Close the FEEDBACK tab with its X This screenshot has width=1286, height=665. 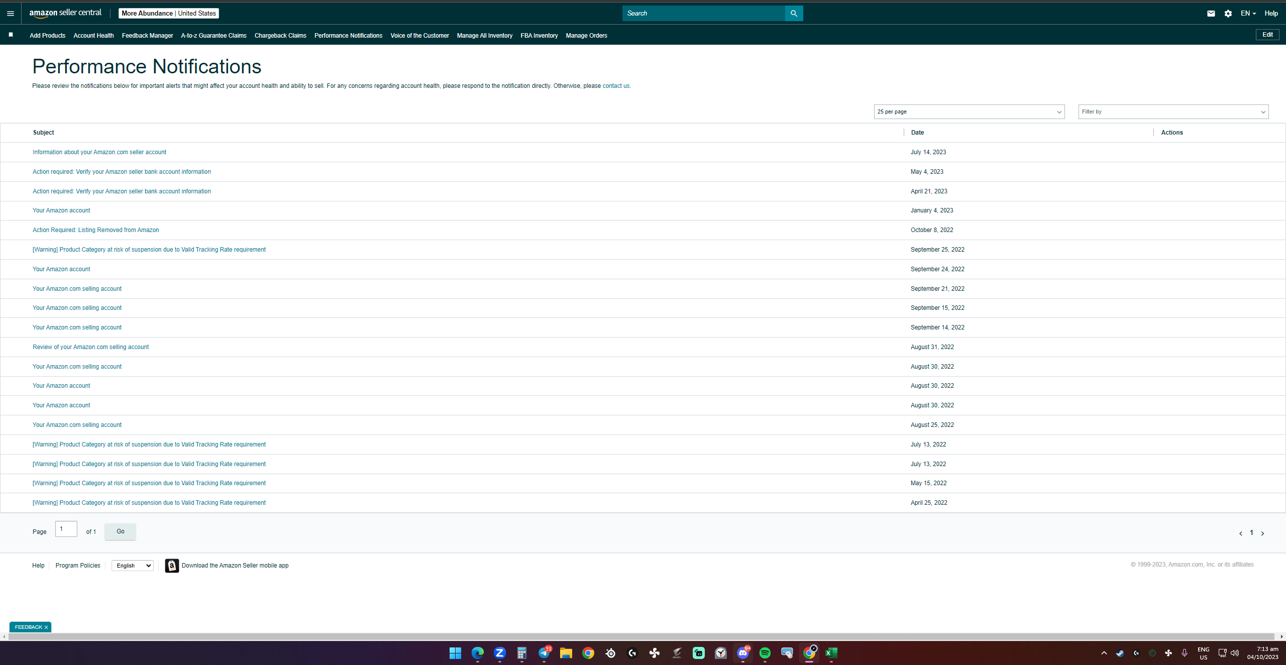(46, 627)
